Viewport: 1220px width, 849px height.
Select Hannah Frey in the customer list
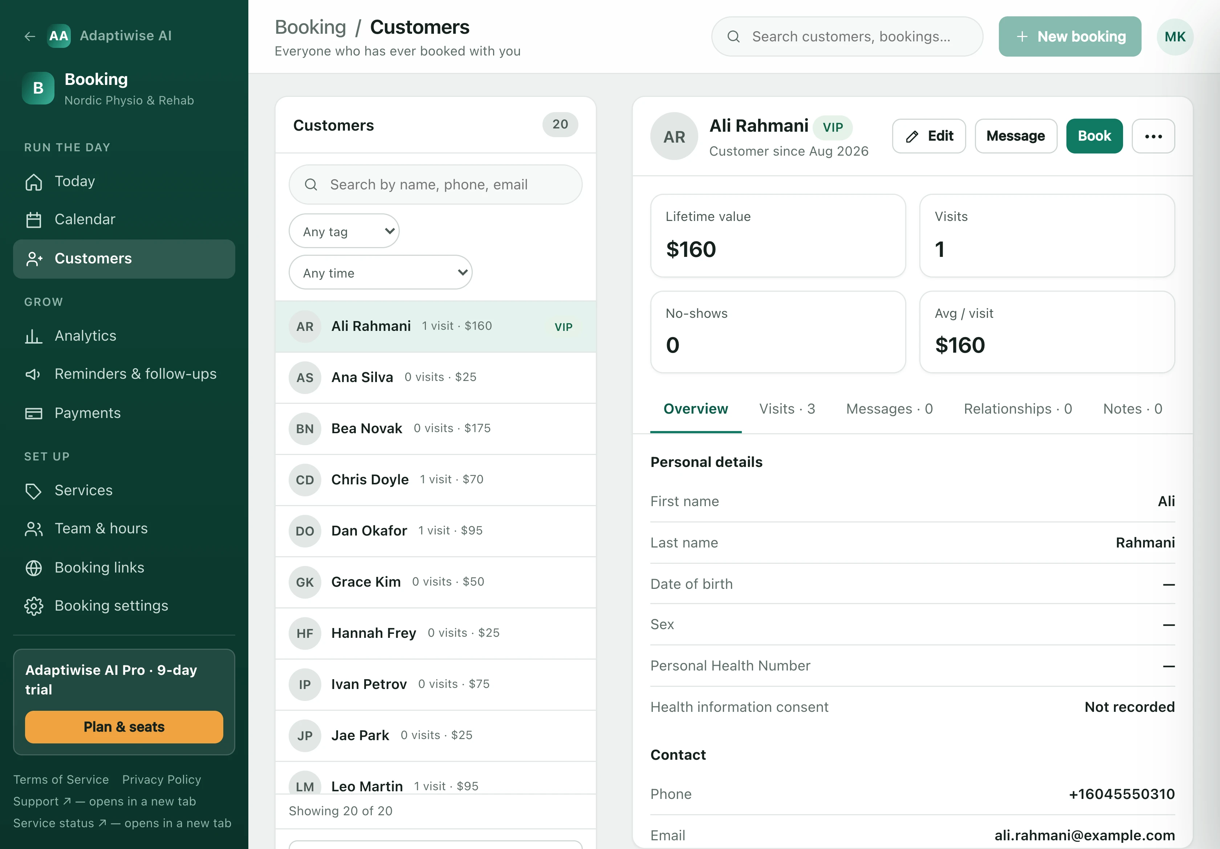pos(435,633)
